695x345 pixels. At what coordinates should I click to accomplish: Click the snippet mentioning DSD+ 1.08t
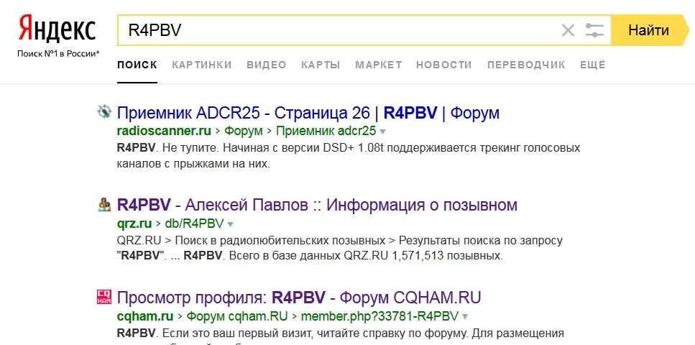tap(349, 156)
